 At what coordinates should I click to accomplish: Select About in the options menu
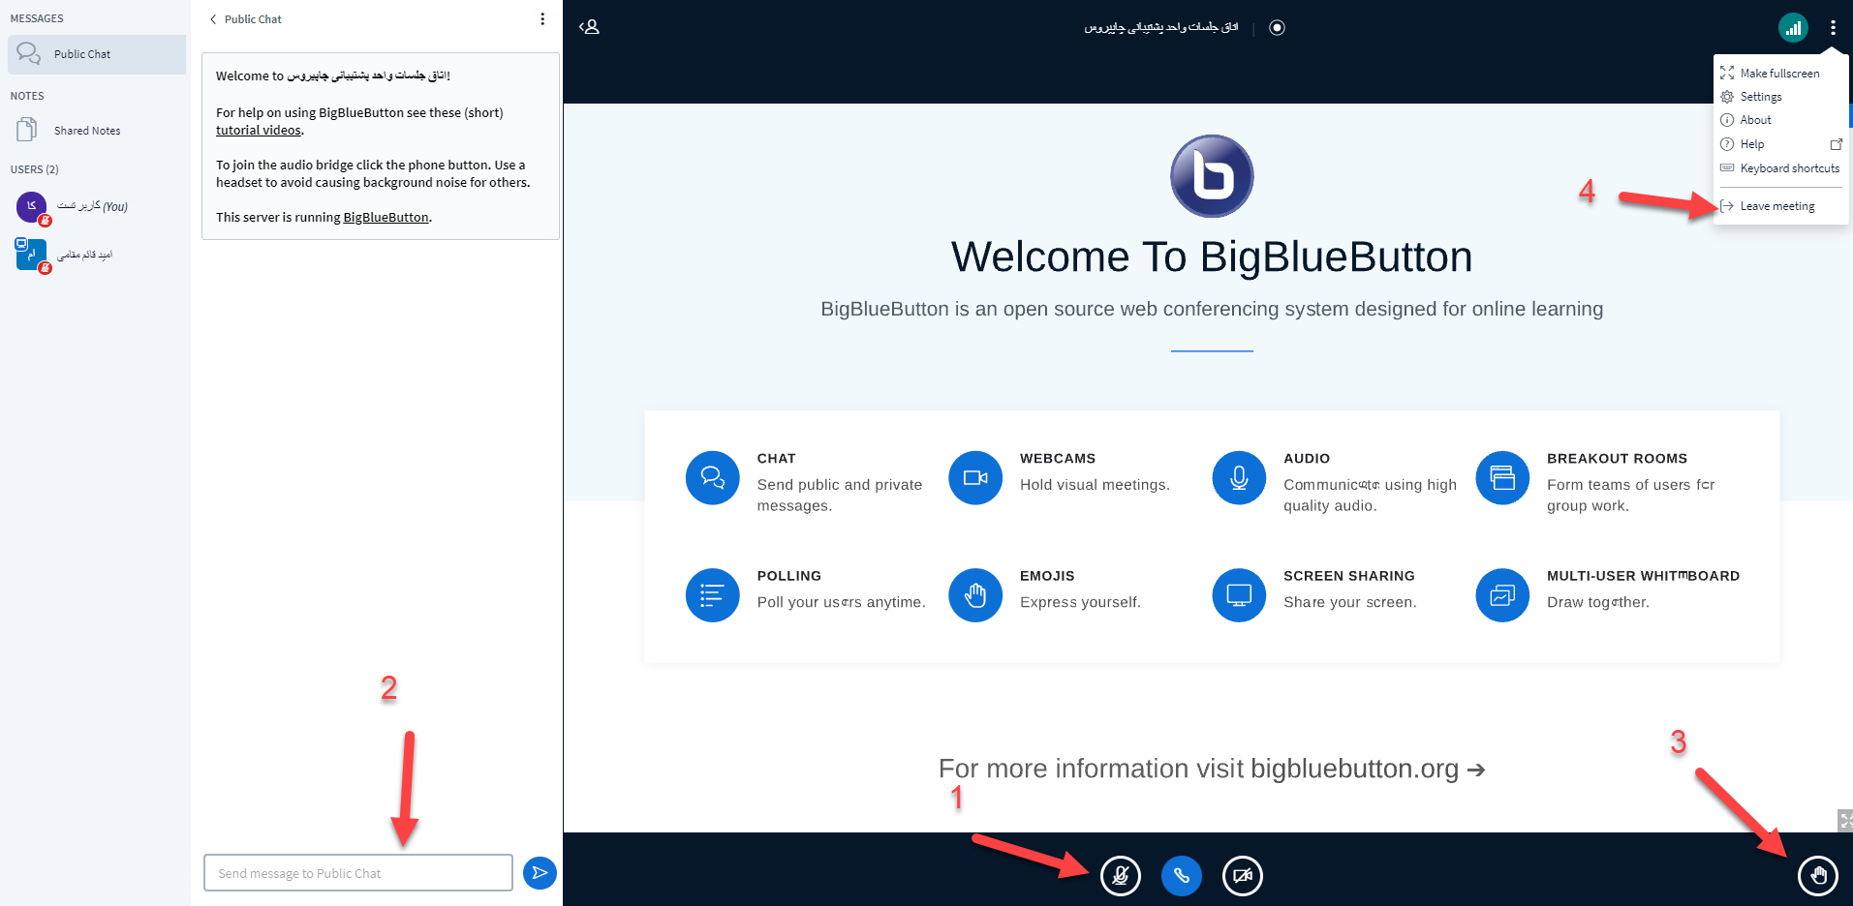[1780, 120]
